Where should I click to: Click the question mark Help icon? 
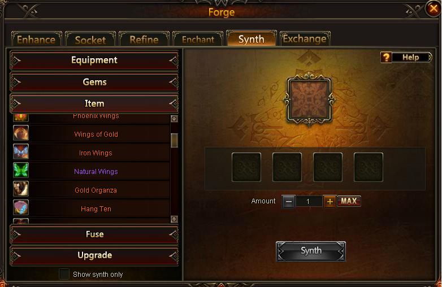coord(386,57)
